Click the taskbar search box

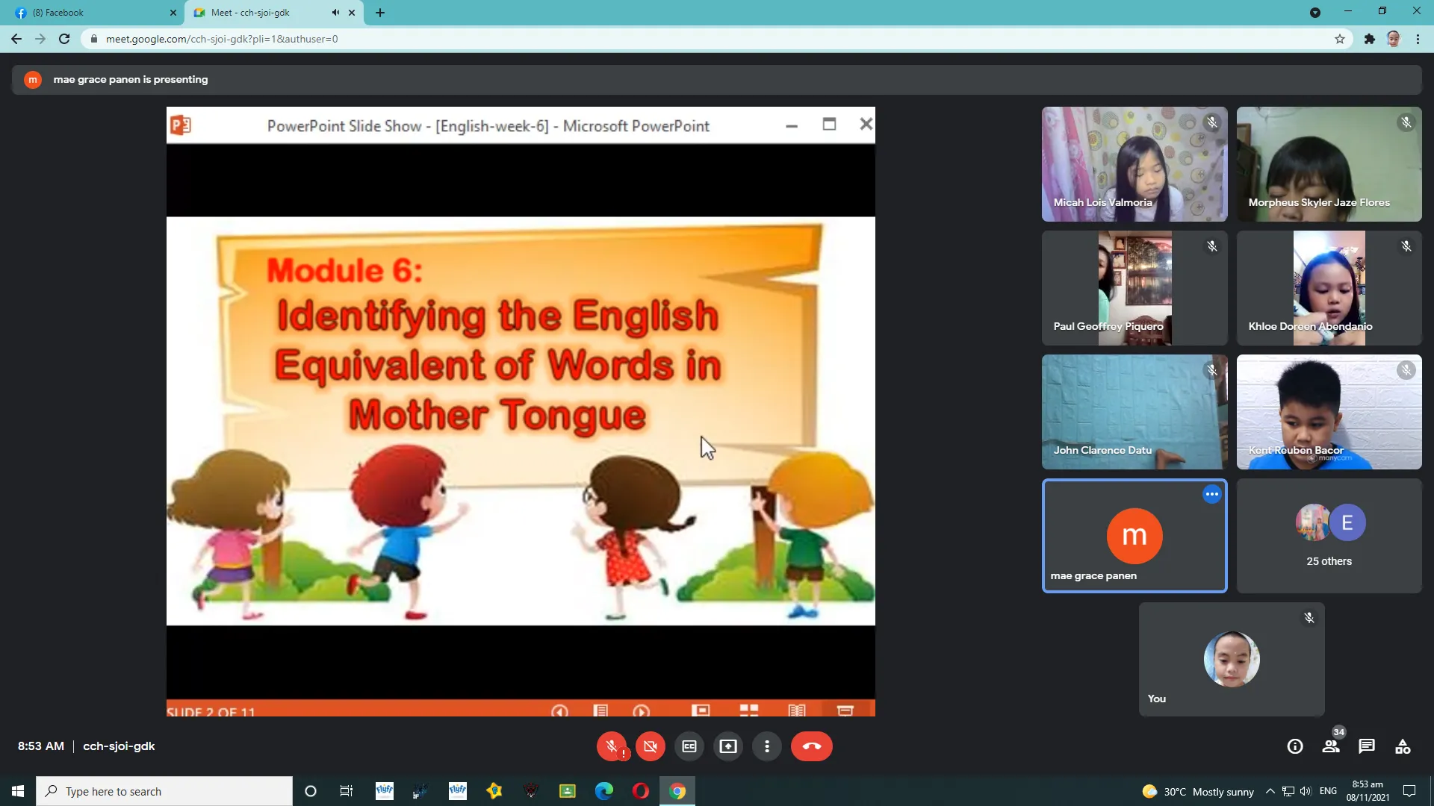[x=164, y=791]
